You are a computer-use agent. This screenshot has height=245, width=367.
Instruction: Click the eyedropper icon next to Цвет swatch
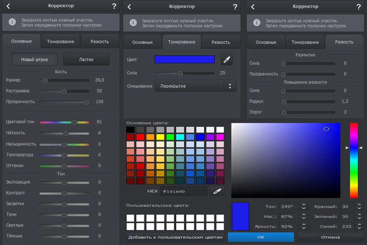coord(226,60)
